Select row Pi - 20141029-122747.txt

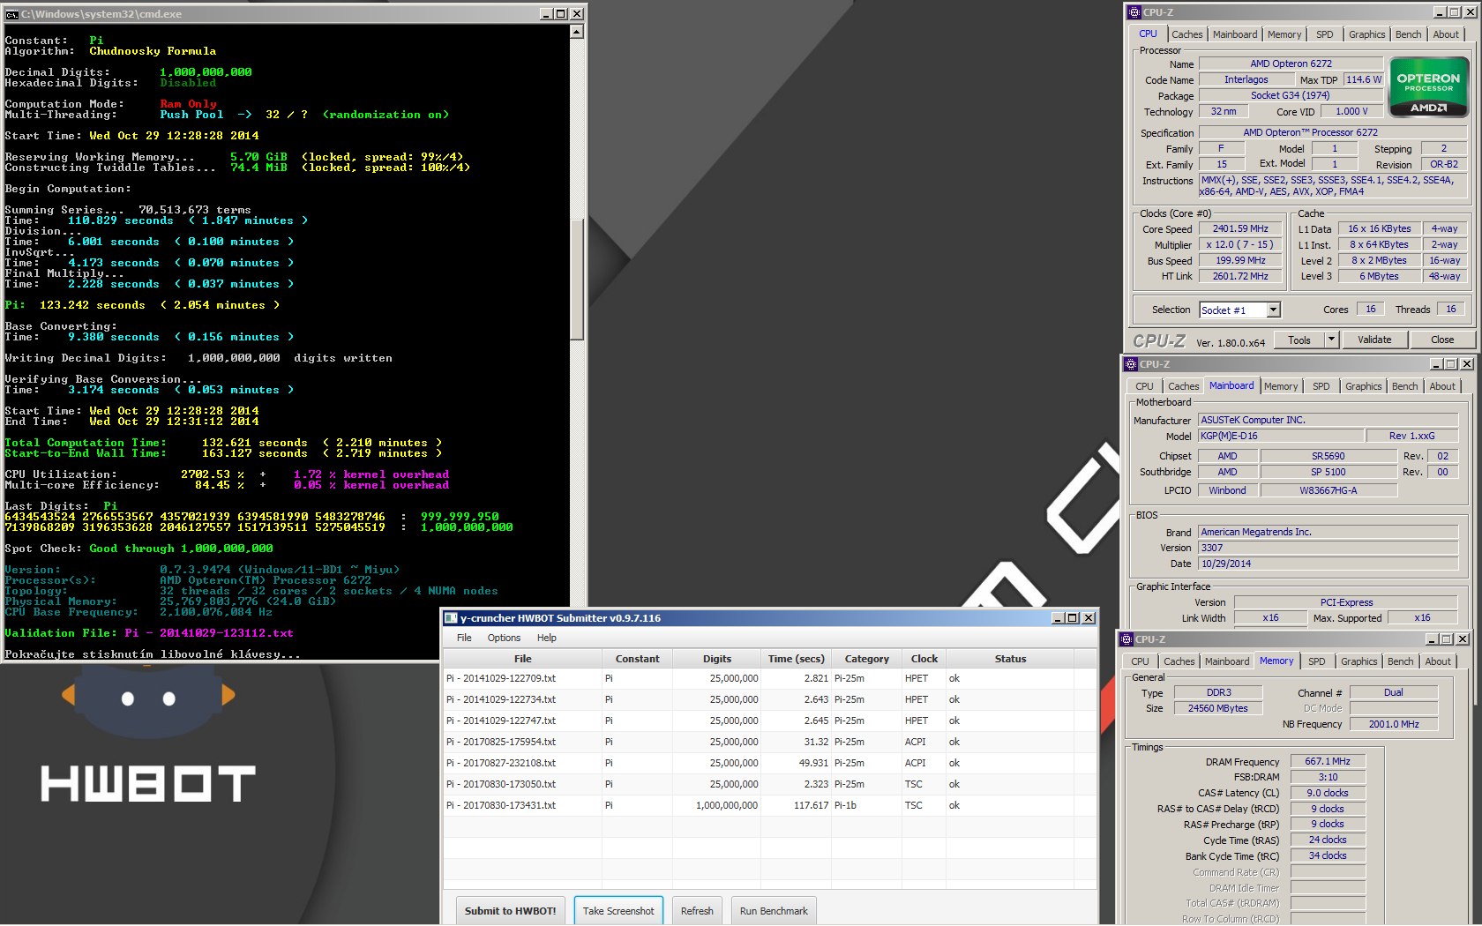[x=769, y=721]
